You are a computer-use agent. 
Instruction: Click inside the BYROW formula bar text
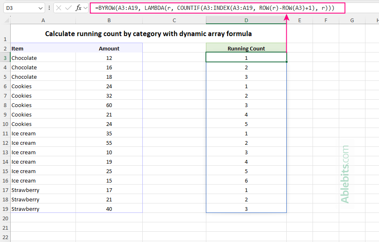click(x=215, y=8)
